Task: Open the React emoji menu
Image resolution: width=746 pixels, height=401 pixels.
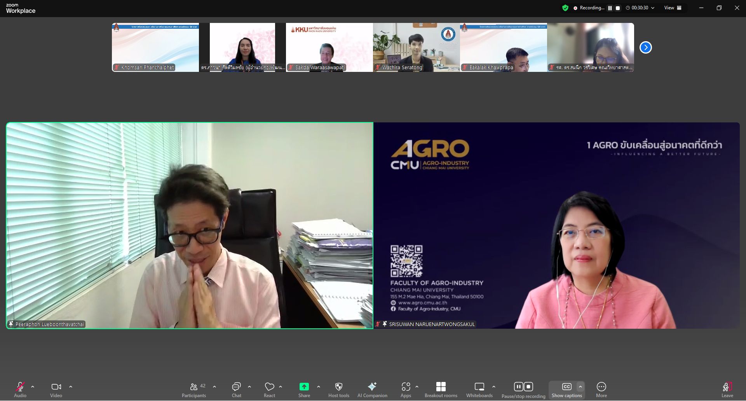Action: click(269, 390)
